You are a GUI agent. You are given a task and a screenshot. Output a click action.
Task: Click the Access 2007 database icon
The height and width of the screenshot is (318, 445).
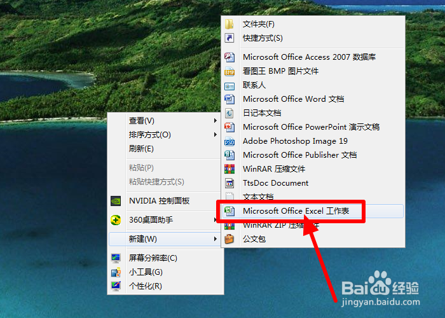point(229,57)
